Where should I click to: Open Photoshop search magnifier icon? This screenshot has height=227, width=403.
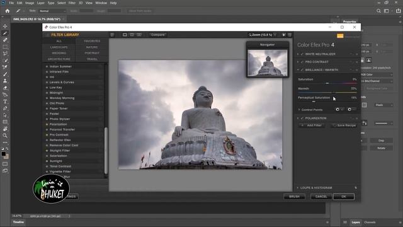[x=378, y=11]
